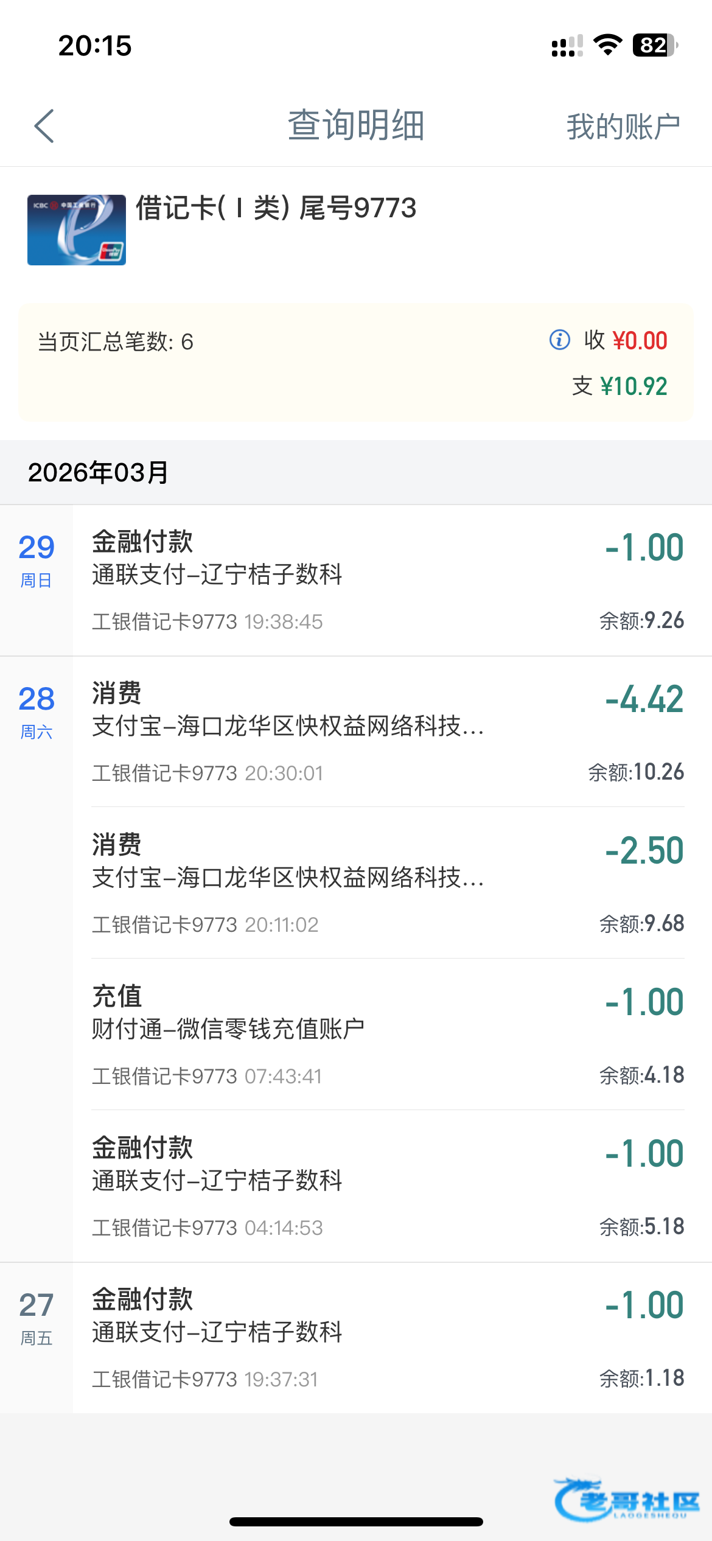Tap the blue info icon beside 收
This screenshot has height=1541, width=712.
(x=559, y=340)
